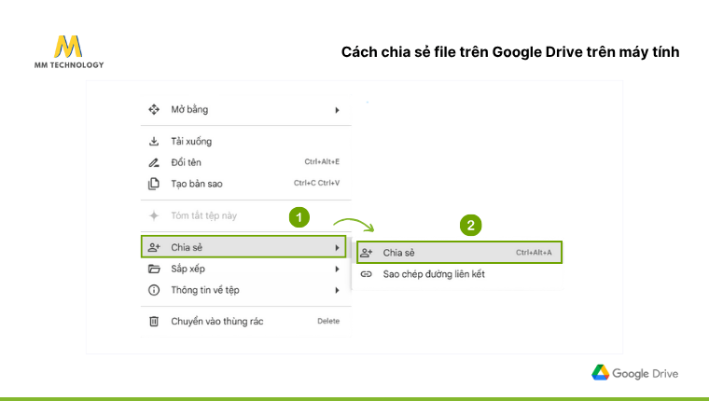
Task: Click the add-person icon in main menu Chia sẻ
Action: 154,247
